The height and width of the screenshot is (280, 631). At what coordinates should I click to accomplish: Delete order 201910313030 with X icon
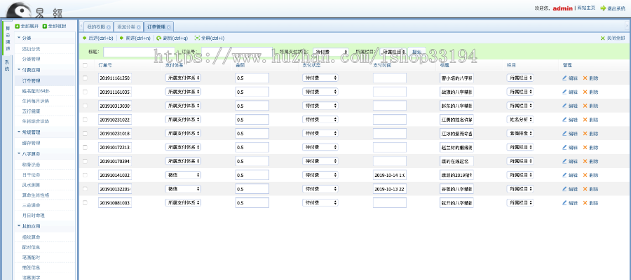tap(585, 106)
